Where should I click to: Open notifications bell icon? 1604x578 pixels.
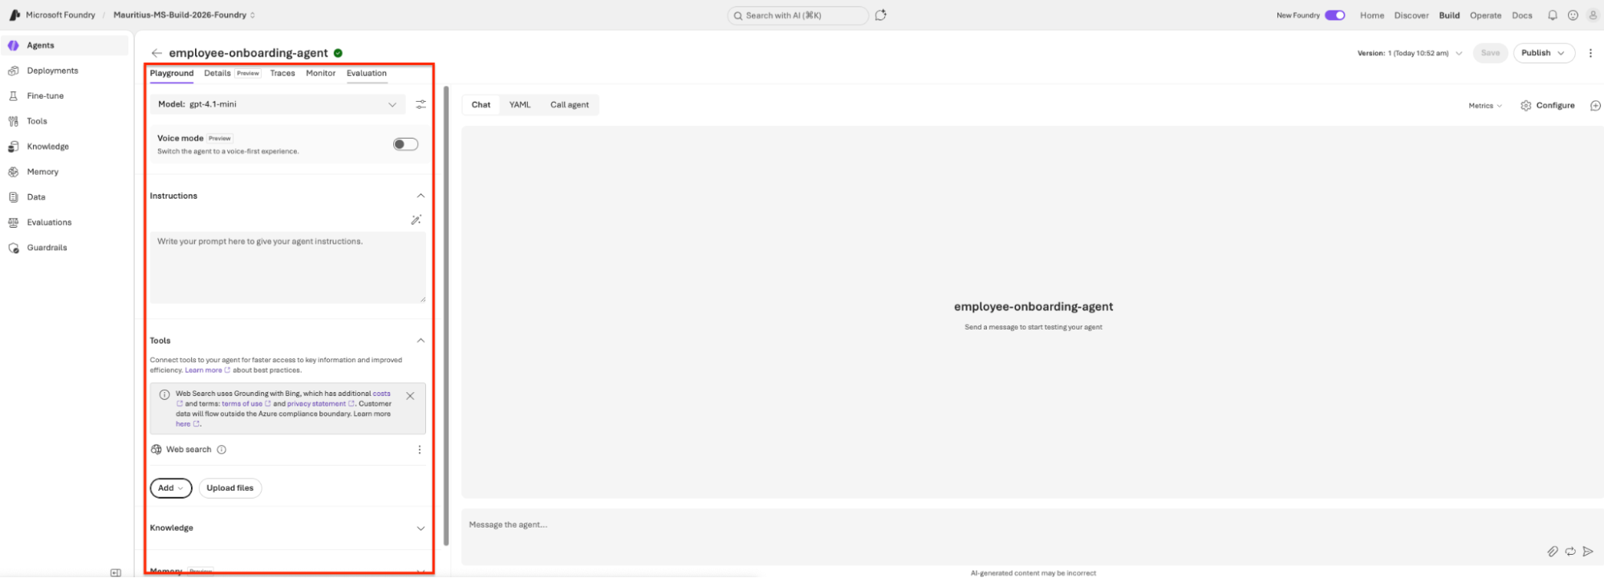tap(1552, 15)
